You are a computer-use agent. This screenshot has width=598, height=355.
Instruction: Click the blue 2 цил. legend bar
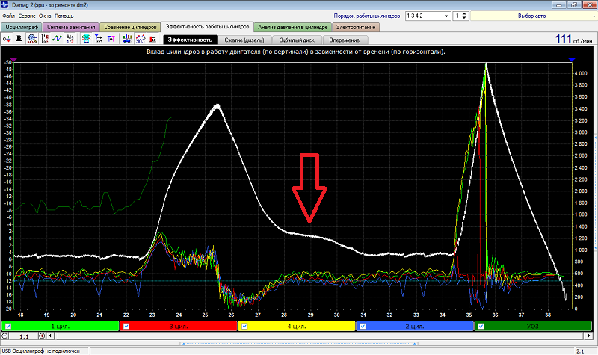pyautogui.click(x=415, y=327)
